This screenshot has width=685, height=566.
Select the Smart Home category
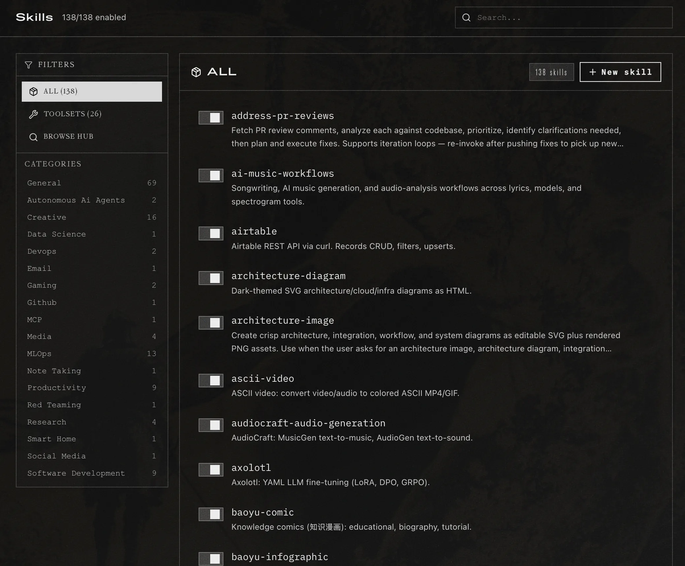click(x=92, y=439)
